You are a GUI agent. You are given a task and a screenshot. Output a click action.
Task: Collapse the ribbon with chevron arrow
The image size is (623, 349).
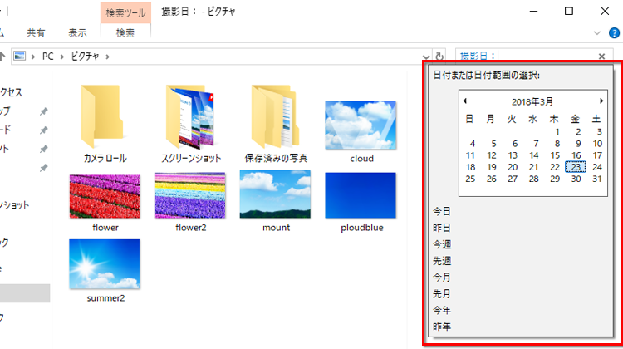[x=596, y=33]
